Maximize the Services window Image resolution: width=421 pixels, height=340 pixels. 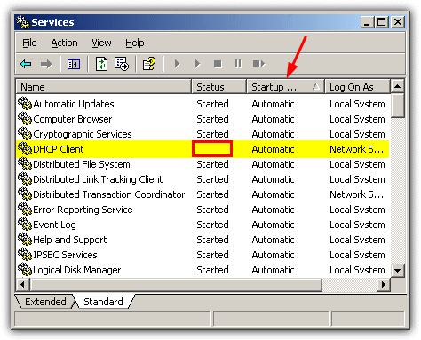(x=382, y=22)
